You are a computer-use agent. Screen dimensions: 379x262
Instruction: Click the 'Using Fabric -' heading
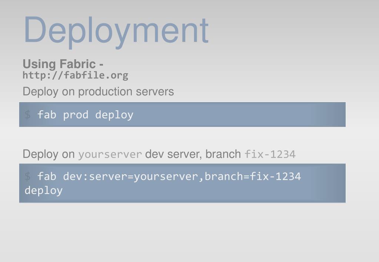(x=63, y=64)
